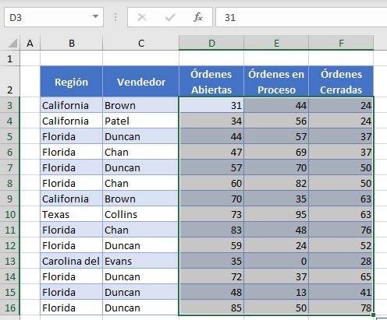Select the cell with value 95
Screen dimensions: 387x320
(x=276, y=214)
